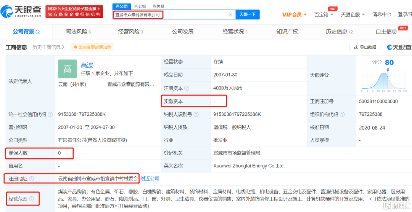Click 核准日期 value 2020-08-24
Image resolution: width=412 pixels, height=212 pixels.
point(372,128)
